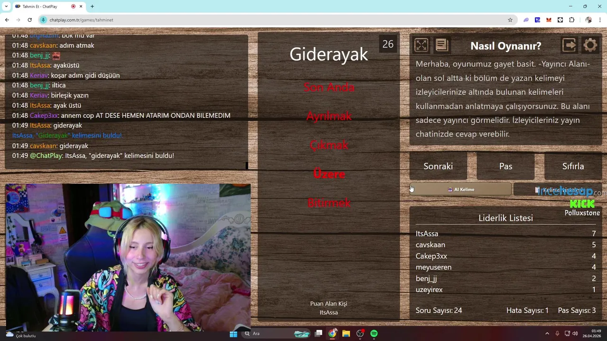Open a new browser tab
The height and width of the screenshot is (341, 607).
(92, 7)
